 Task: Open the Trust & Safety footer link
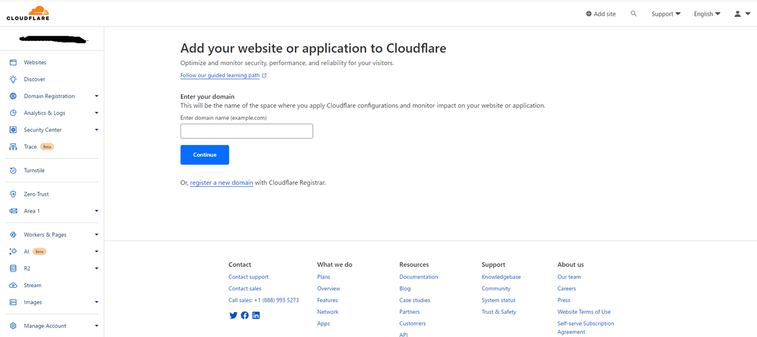(x=499, y=312)
